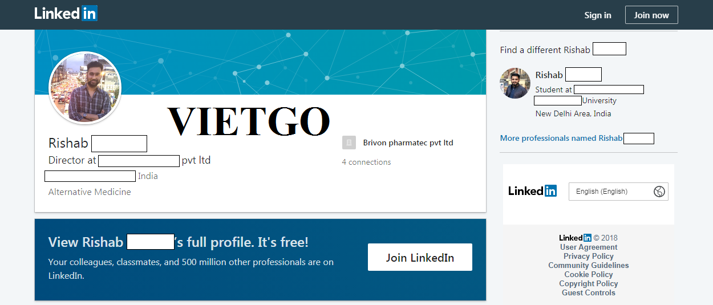713x305 pixels.
Task: Open the Privacy Policy link
Action: 589,256
